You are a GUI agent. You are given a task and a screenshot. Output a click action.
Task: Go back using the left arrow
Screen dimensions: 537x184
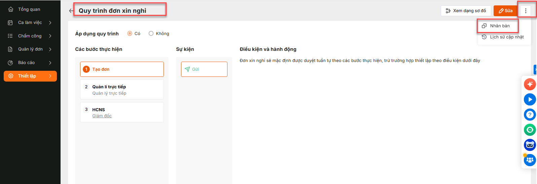click(x=71, y=11)
